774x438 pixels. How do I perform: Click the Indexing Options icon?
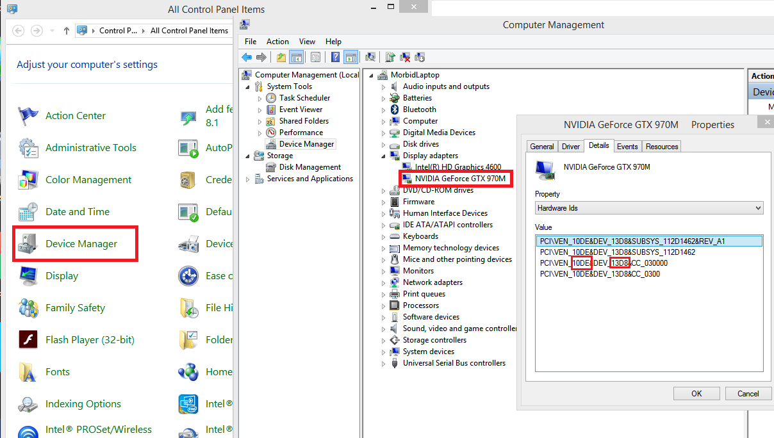28,404
